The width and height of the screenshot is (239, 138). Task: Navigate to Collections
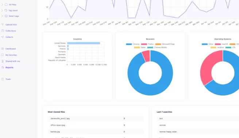coord(11,31)
